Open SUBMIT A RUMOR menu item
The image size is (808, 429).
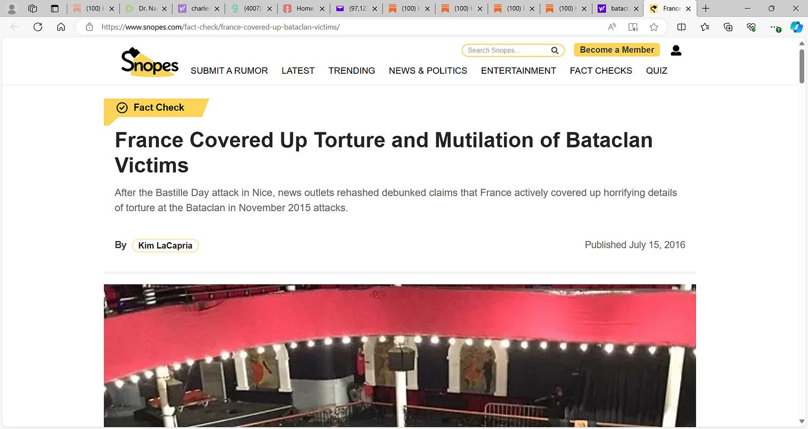[x=229, y=70]
